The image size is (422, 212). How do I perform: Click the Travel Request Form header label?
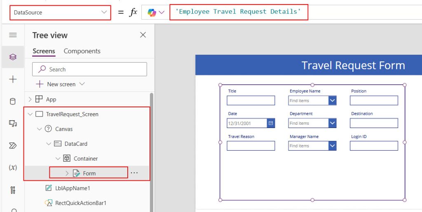[x=353, y=65]
